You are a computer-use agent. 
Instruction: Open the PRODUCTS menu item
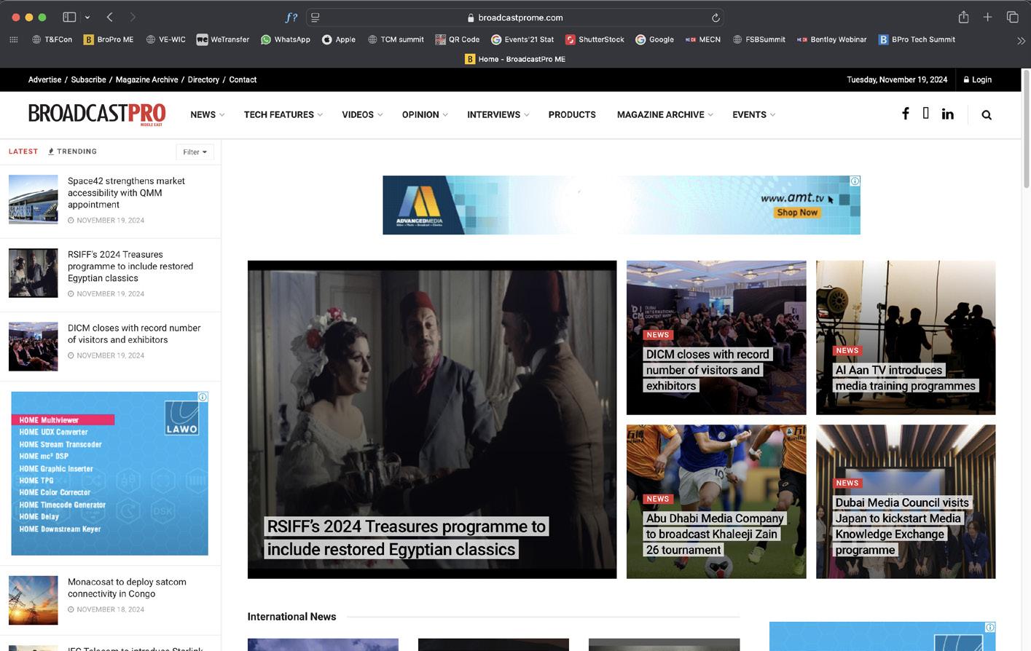pos(572,114)
